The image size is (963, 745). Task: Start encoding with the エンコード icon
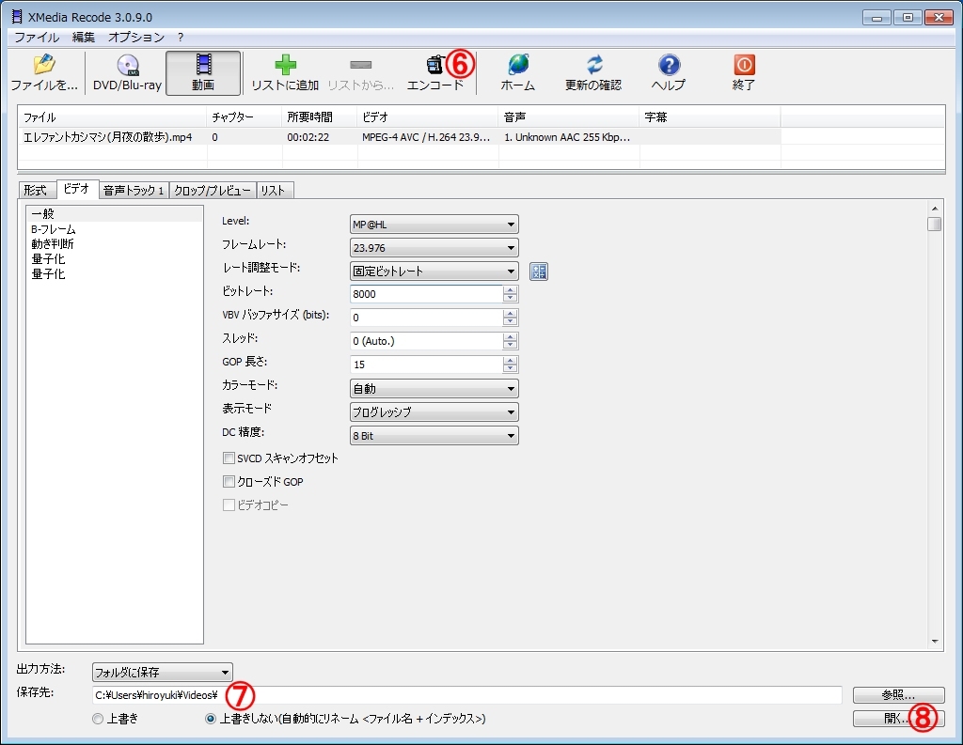pos(434,66)
